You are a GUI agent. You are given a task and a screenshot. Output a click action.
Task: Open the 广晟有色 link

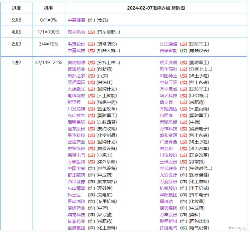point(169,142)
